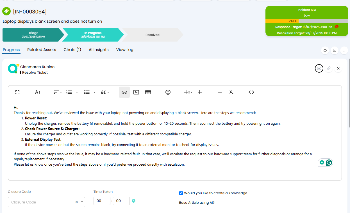This screenshot has height=213, width=350.
Task: Click the insert link icon
Action: (124, 92)
